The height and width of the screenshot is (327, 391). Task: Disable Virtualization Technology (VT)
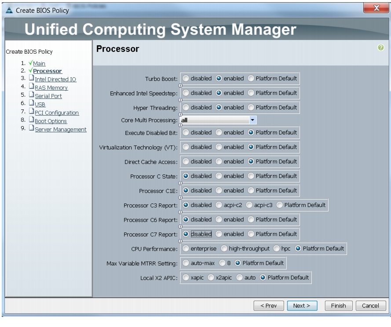coord(186,147)
